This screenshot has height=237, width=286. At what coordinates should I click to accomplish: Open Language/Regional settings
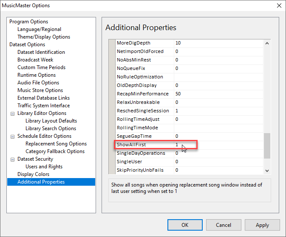coord(39,29)
